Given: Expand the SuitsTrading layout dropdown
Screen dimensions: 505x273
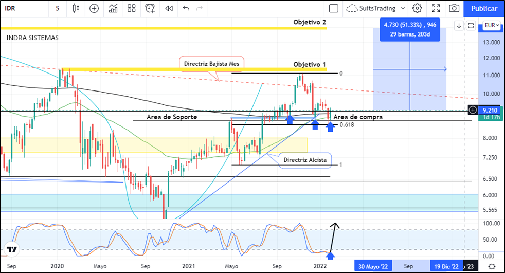Looking at the screenshot, I should point(402,8).
